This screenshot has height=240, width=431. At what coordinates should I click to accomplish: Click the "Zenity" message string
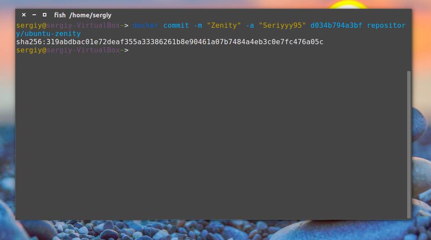tap(224, 26)
